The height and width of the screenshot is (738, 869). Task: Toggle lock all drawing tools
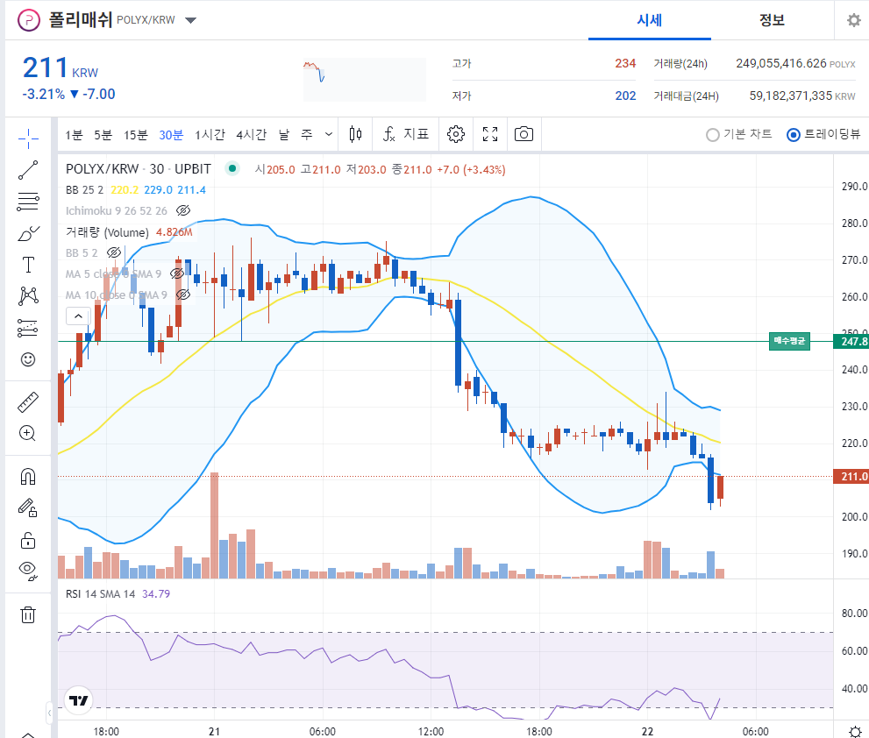point(28,540)
